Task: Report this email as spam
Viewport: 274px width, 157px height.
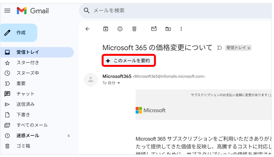Action: point(120,29)
